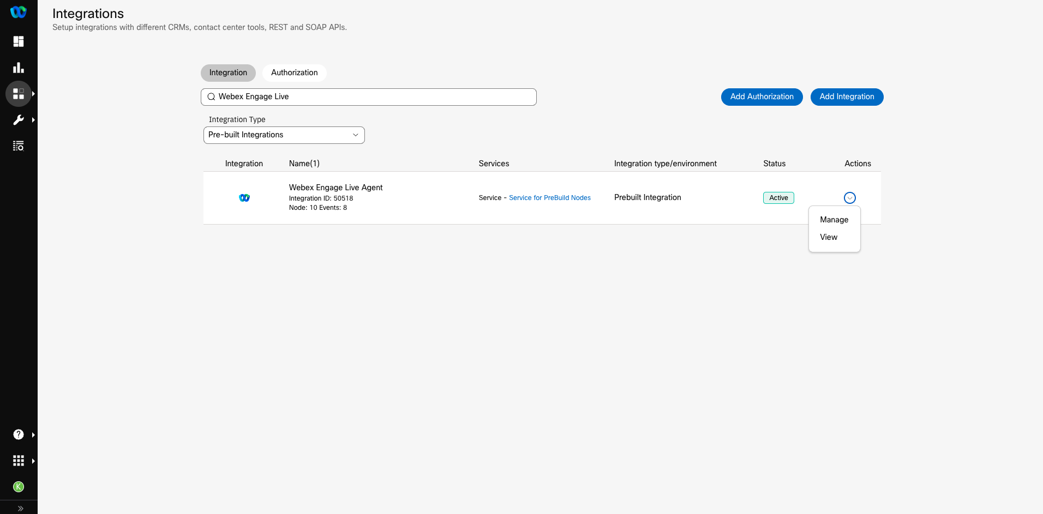Click the Add Authorization button
This screenshot has width=1043, height=514.
[x=762, y=97]
